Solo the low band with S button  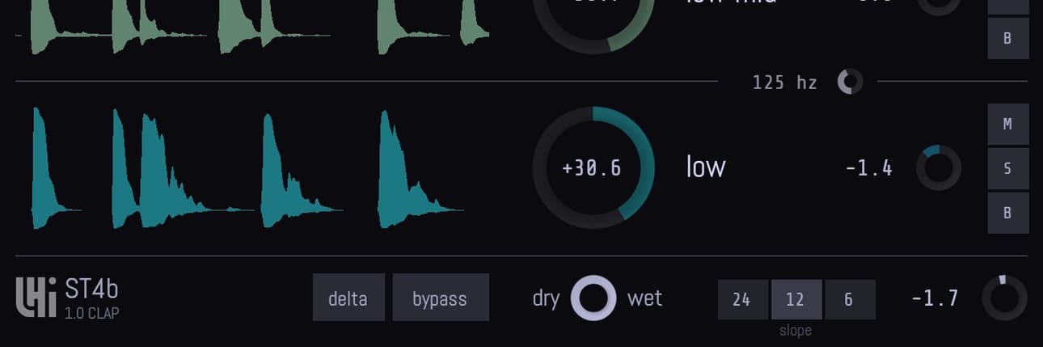coord(1008,168)
